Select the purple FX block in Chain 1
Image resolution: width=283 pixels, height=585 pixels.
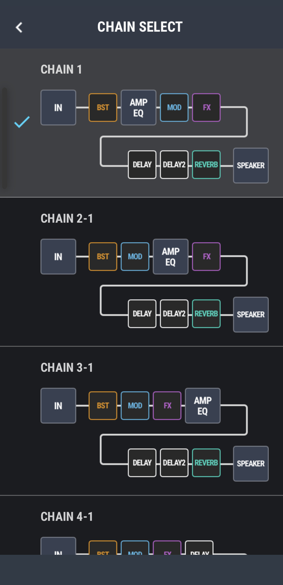(x=207, y=107)
